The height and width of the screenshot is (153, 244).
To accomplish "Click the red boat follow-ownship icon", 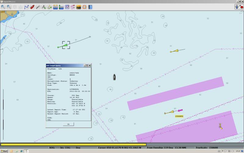I will 32,7.
